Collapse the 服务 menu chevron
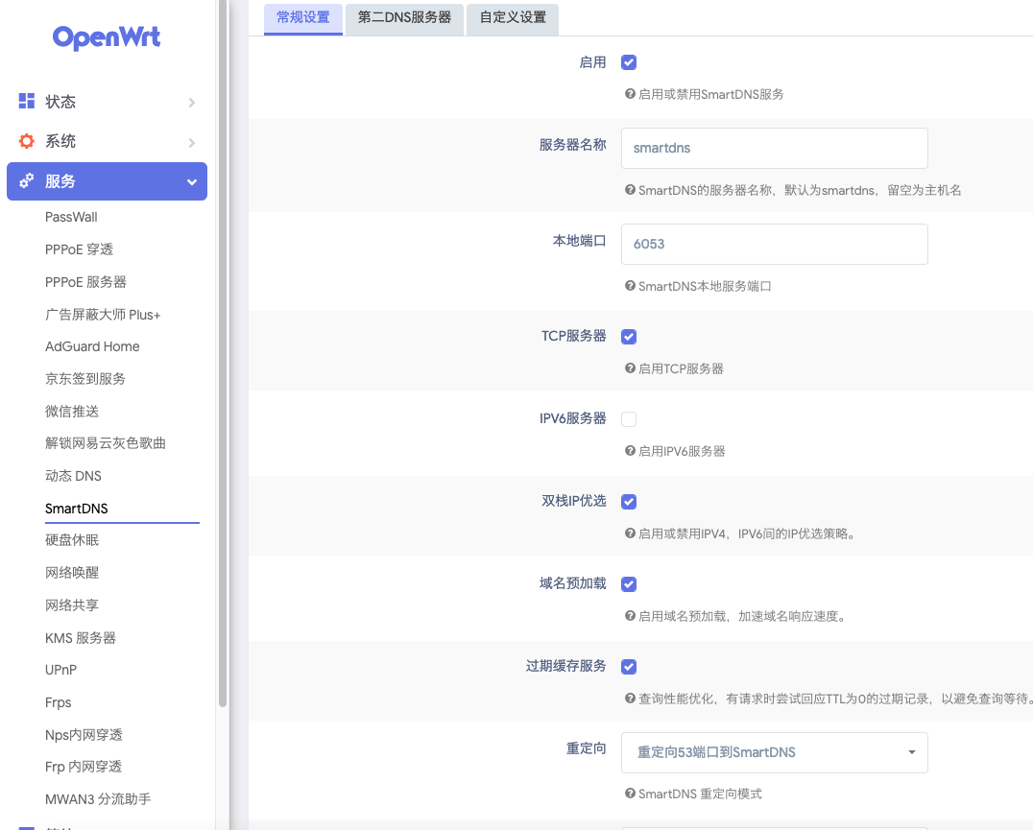Image resolution: width=1033 pixels, height=830 pixels. tap(192, 181)
